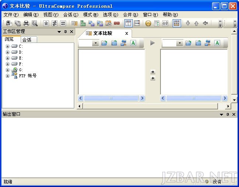This screenshot has width=239, height=187.
Task: Open right pane file from FTP
Action: click(x=208, y=43)
